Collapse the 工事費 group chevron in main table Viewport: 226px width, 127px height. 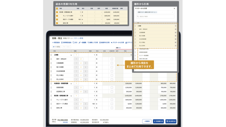pyautogui.click(x=71, y=55)
